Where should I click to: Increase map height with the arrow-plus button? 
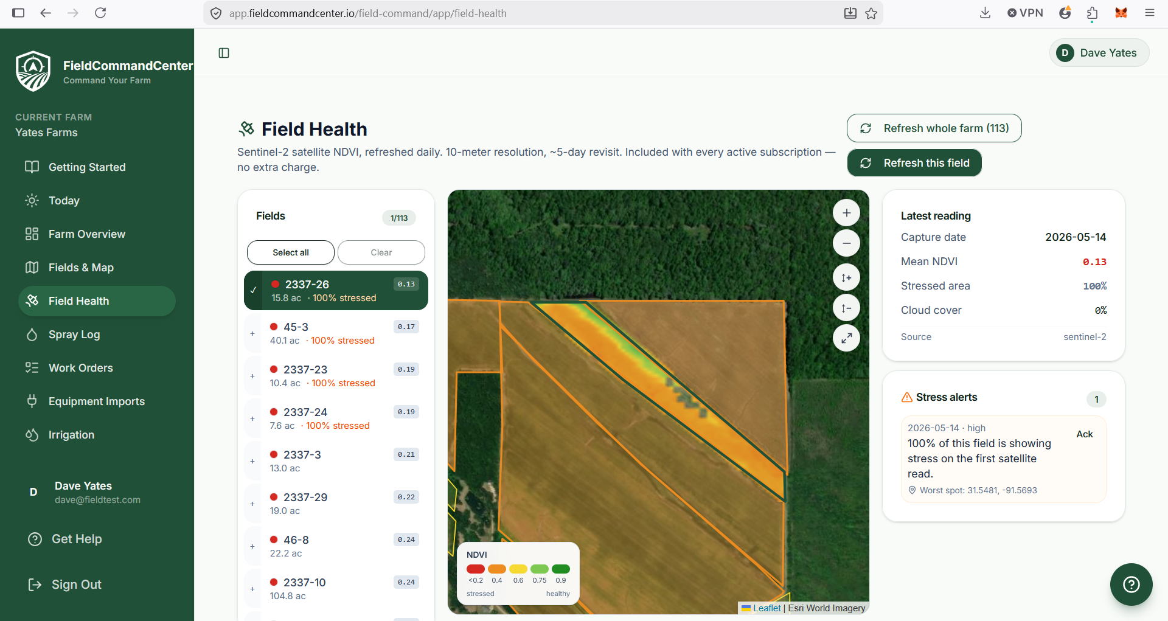[846, 277]
